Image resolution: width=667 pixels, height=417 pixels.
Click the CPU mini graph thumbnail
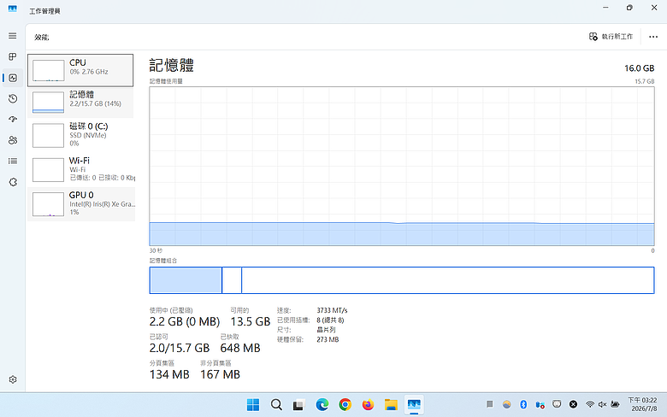48,71
